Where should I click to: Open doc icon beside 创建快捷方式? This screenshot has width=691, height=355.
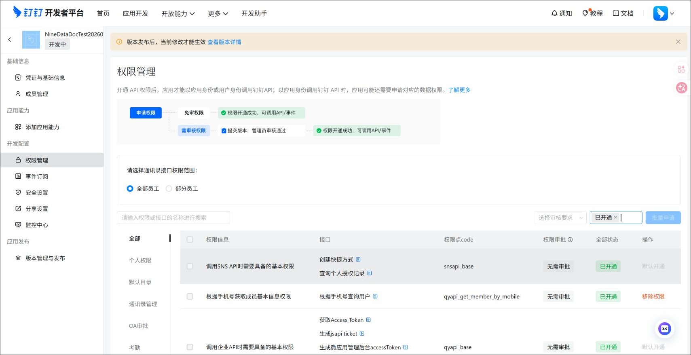(358, 260)
